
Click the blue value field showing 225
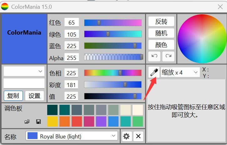tap(72, 46)
